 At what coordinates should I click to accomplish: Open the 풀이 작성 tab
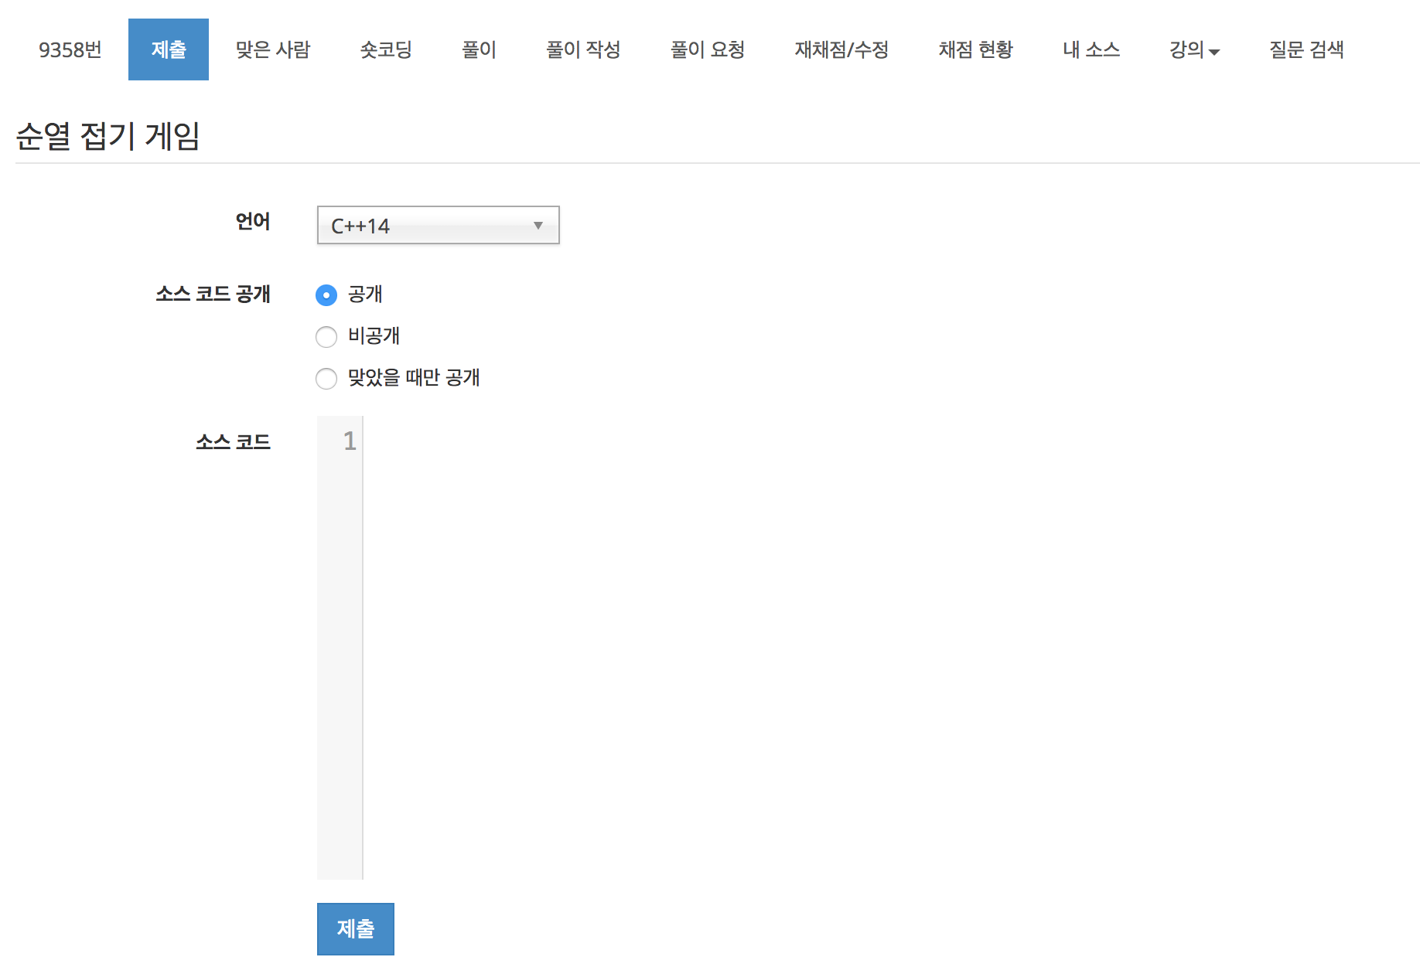pyautogui.click(x=583, y=49)
